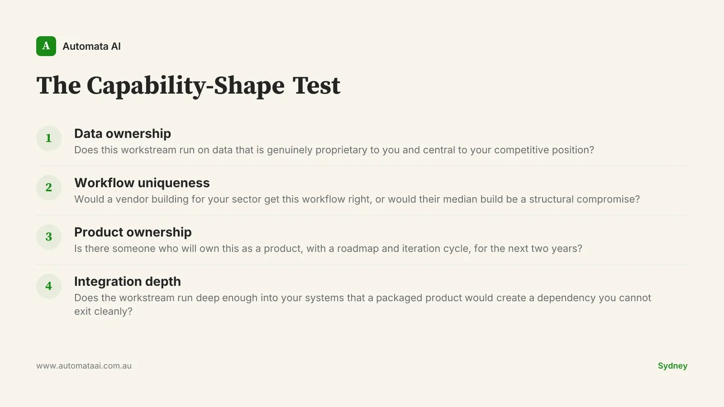Open the www.automataai.com.au link
Screen dimensions: 724x407
click(84, 366)
